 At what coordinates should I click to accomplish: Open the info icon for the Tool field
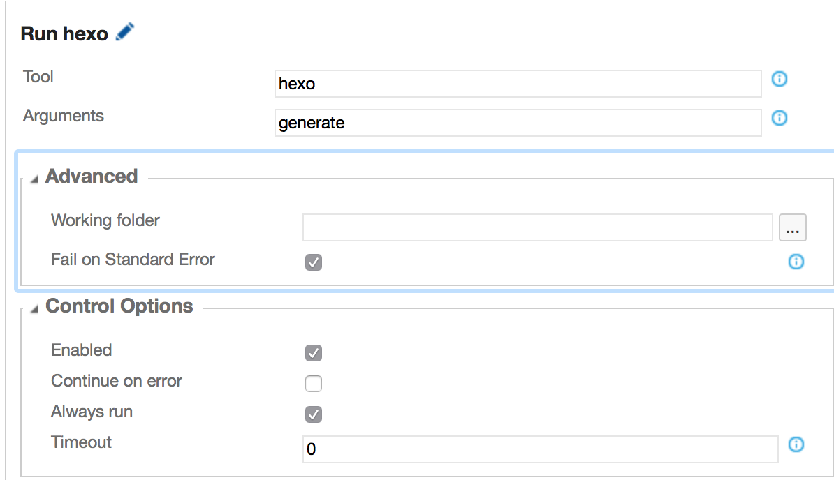point(780,79)
